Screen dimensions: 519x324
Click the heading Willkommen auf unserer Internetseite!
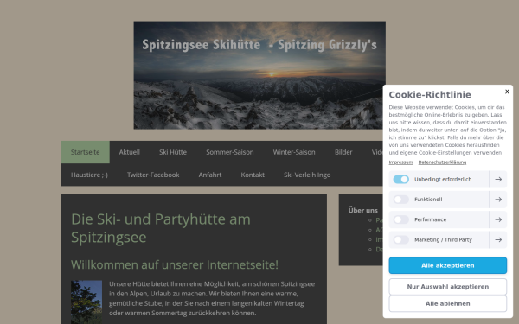[x=175, y=264]
